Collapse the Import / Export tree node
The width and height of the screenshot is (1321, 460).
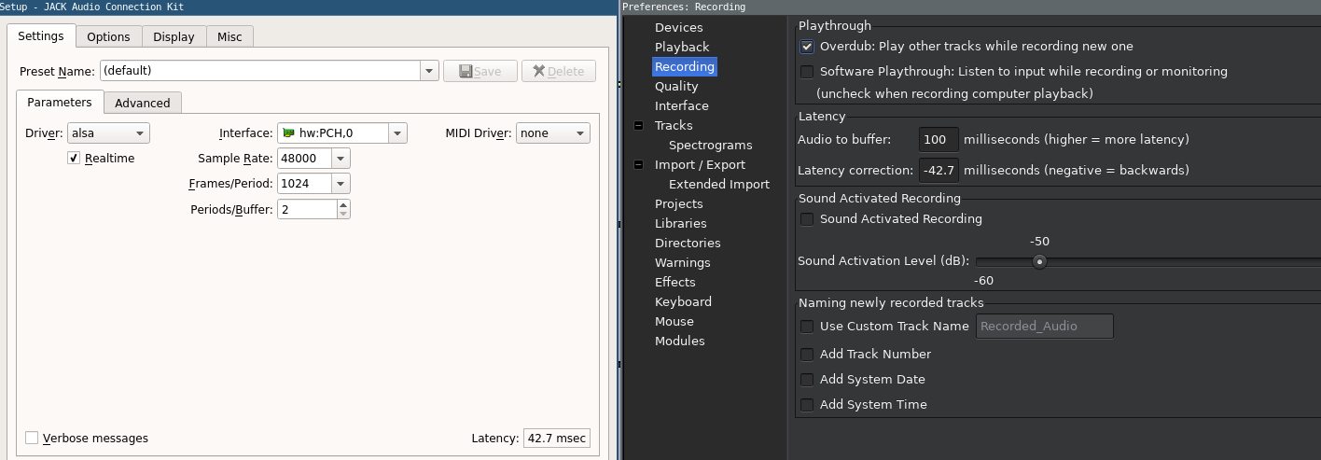tap(639, 165)
